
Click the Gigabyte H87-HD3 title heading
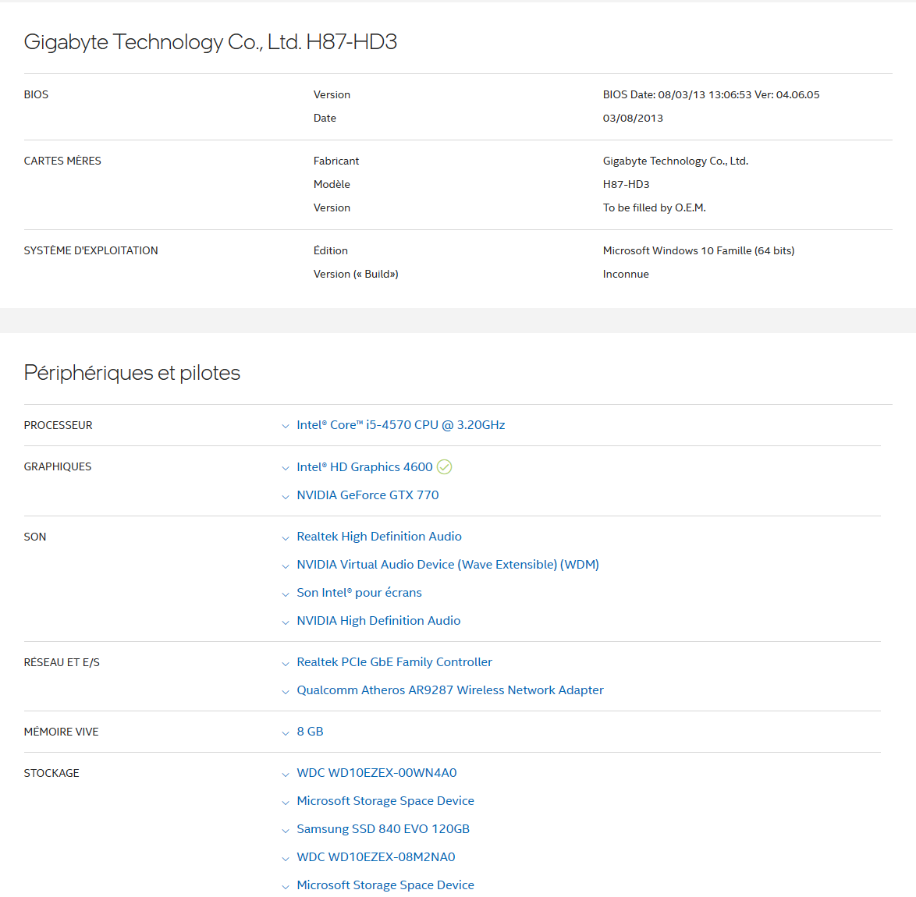[211, 42]
